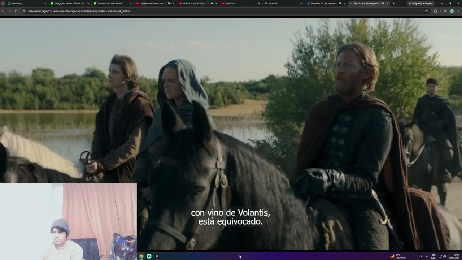Close the Stream - Kick Dashboard tab
Viewport: 462px width, 260px height.
coord(131,3)
